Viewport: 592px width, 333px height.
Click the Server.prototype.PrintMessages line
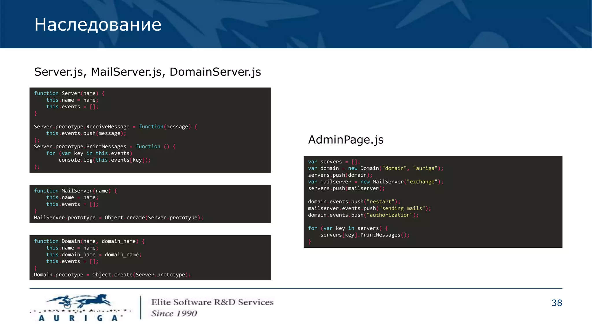tap(105, 147)
